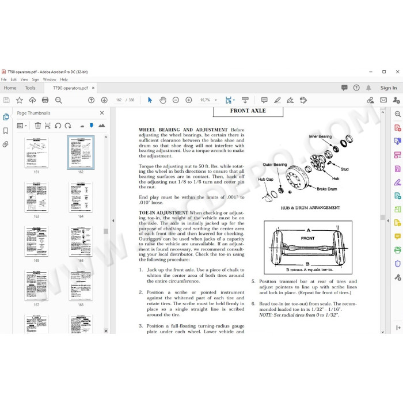403x403 pixels.
Task: Click the scrolling mode icon
Action: pos(245,100)
